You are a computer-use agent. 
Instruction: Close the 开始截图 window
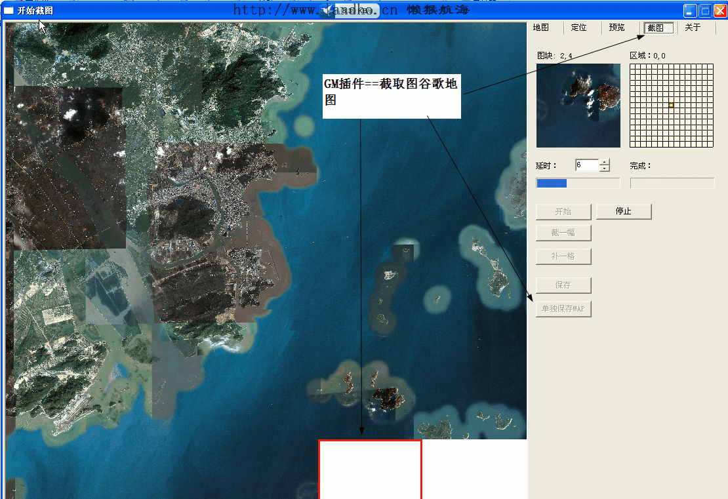(721, 10)
